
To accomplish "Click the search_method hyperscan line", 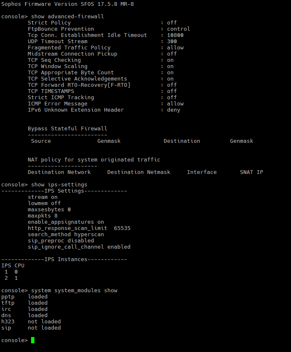I will [x=66, y=235].
